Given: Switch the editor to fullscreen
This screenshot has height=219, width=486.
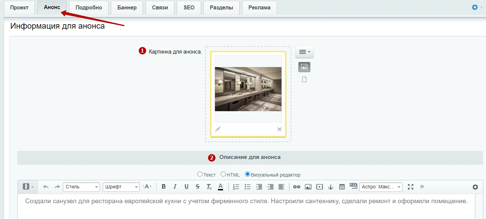Looking at the screenshot, I should (411, 187).
